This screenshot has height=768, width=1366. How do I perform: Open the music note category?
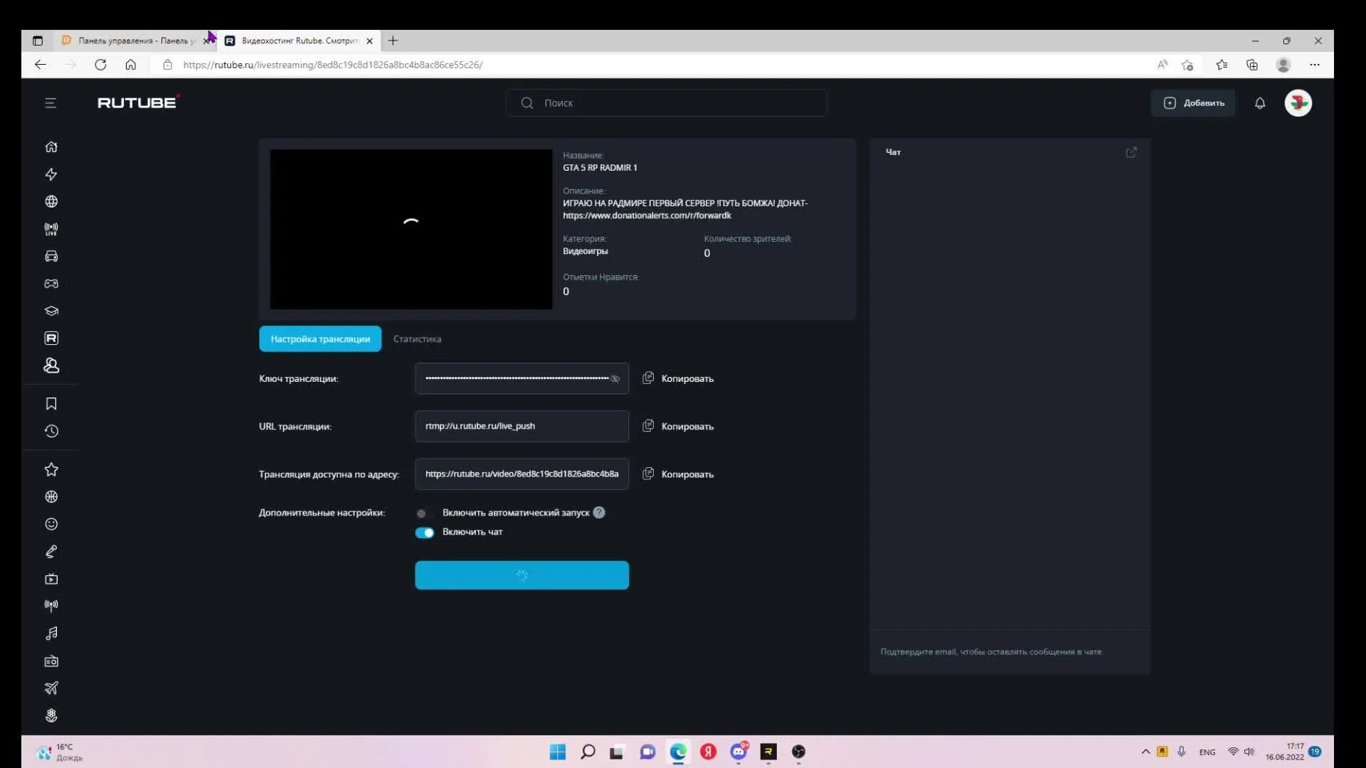pos(51,634)
